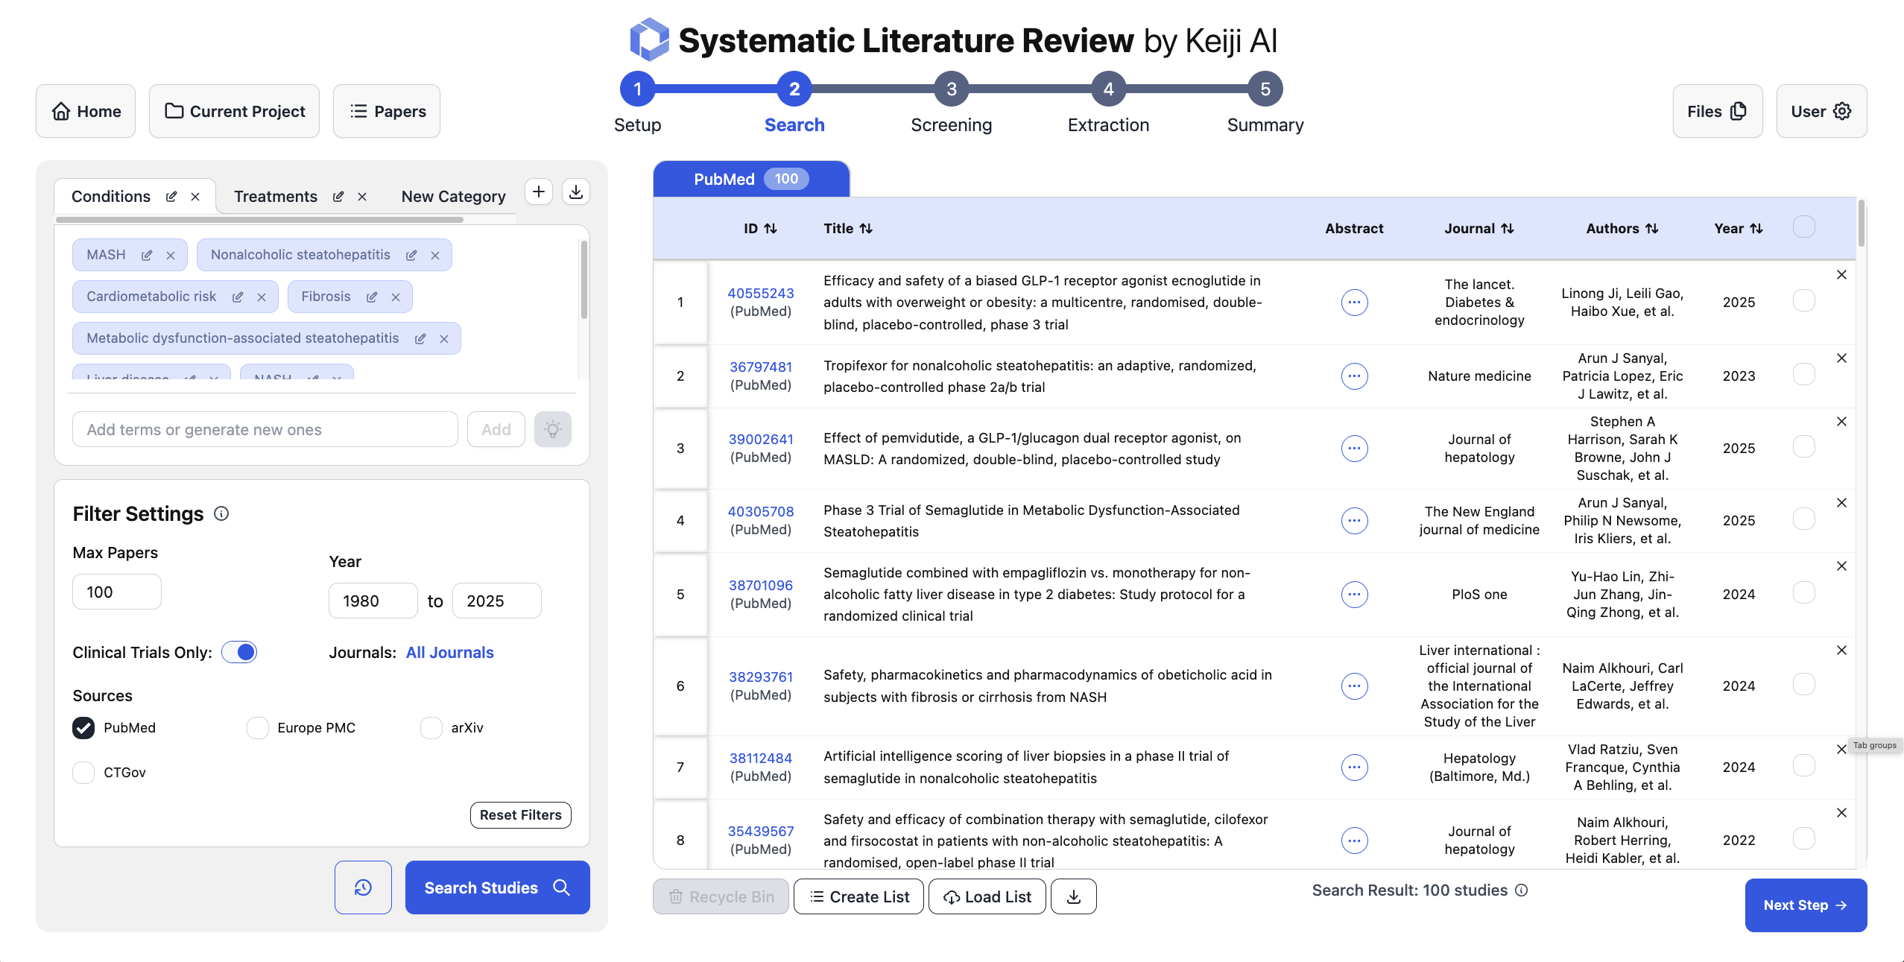Screen dimensions: 1904x962
Task: Sort results by Title column arrows
Action: 867,228
